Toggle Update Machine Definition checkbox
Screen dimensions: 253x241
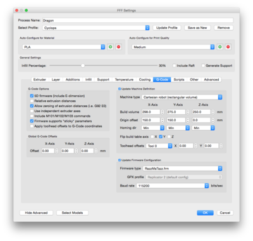(120, 89)
